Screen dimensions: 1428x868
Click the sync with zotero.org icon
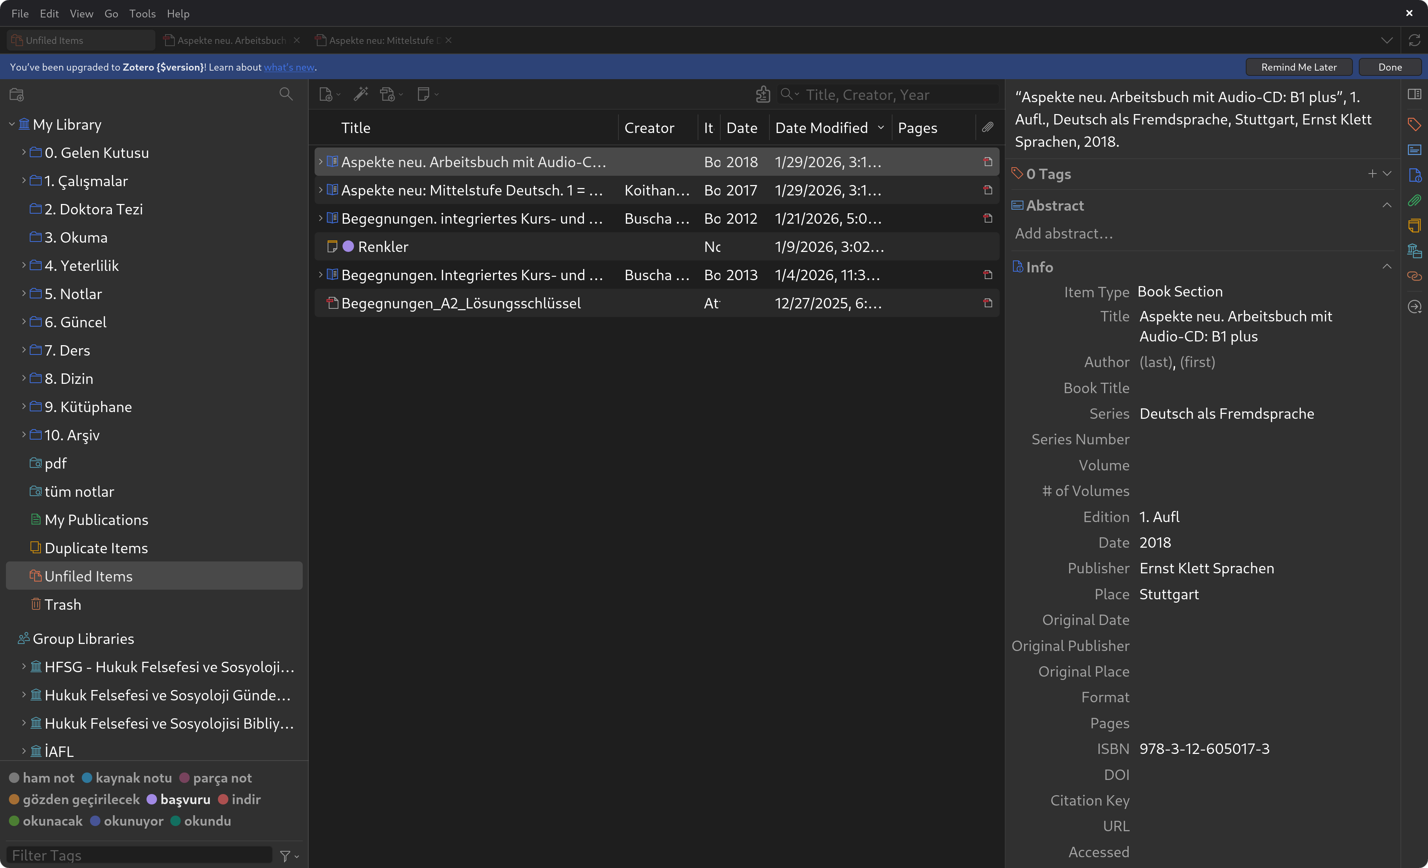(1414, 41)
